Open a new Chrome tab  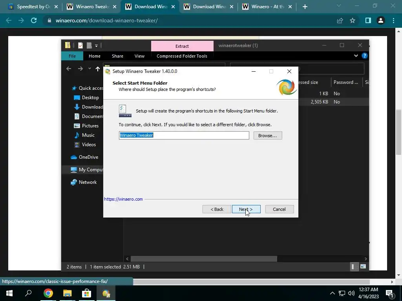tap(305, 7)
